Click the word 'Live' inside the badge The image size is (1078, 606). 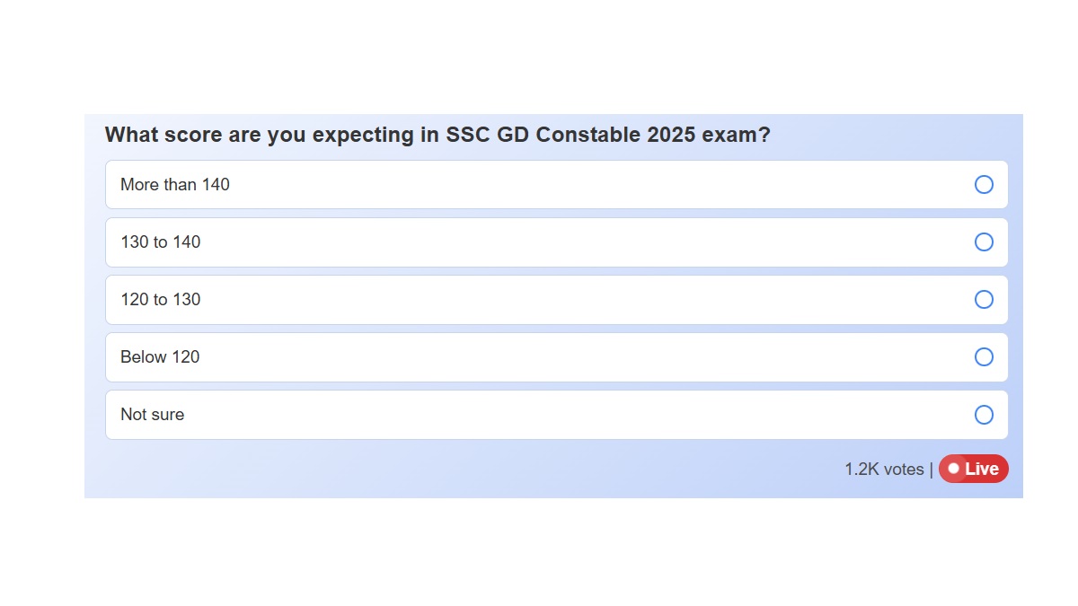(984, 469)
